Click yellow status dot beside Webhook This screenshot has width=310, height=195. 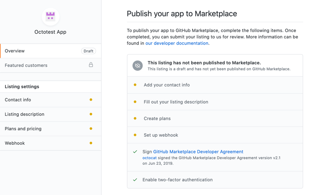tap(91, 143)
